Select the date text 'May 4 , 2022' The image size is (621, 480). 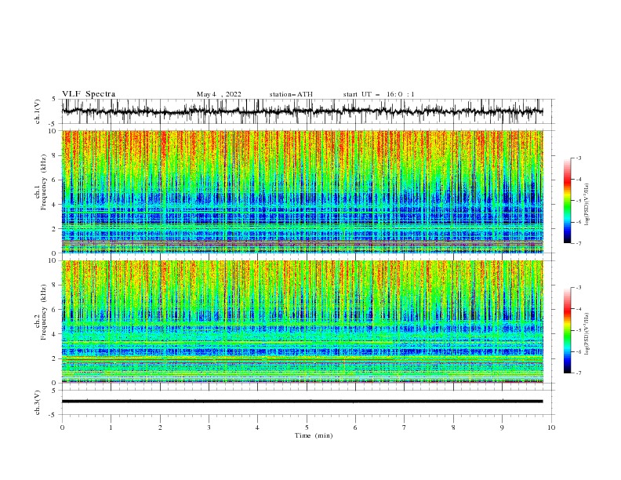pyautogui.click(x=219, y=94)
